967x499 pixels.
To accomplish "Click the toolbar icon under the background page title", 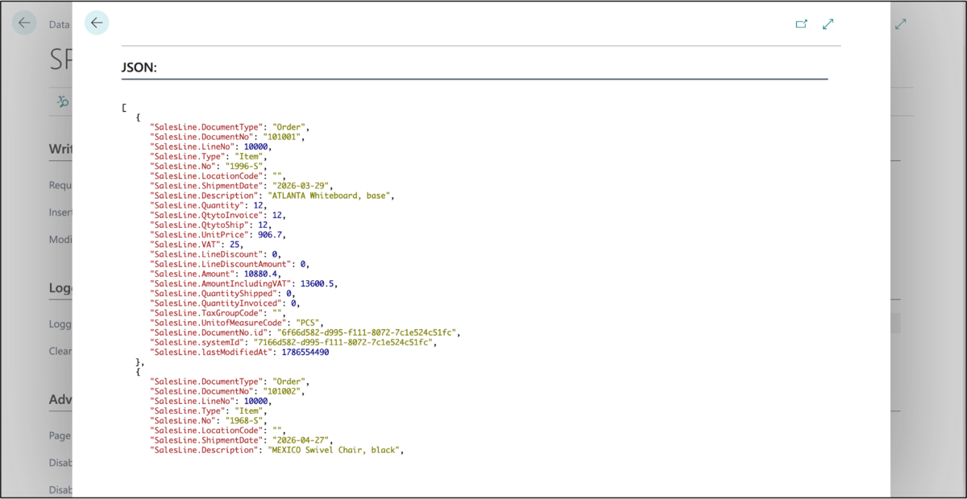I will [x=63, y=101].
